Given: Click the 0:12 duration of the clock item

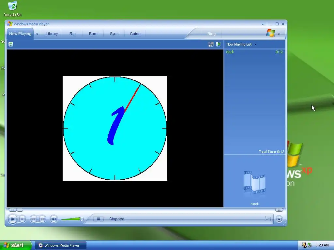Looking at the screenshot, I should point(279,52).
